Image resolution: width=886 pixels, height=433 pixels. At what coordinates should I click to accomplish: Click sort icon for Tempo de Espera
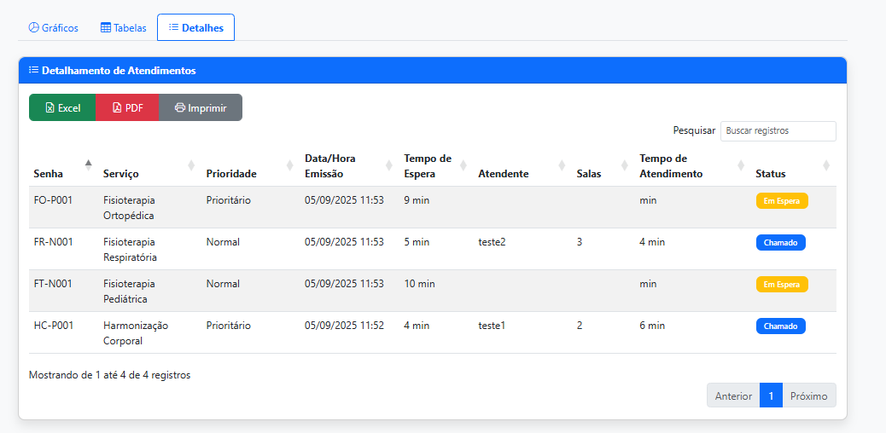pos(463,165)
